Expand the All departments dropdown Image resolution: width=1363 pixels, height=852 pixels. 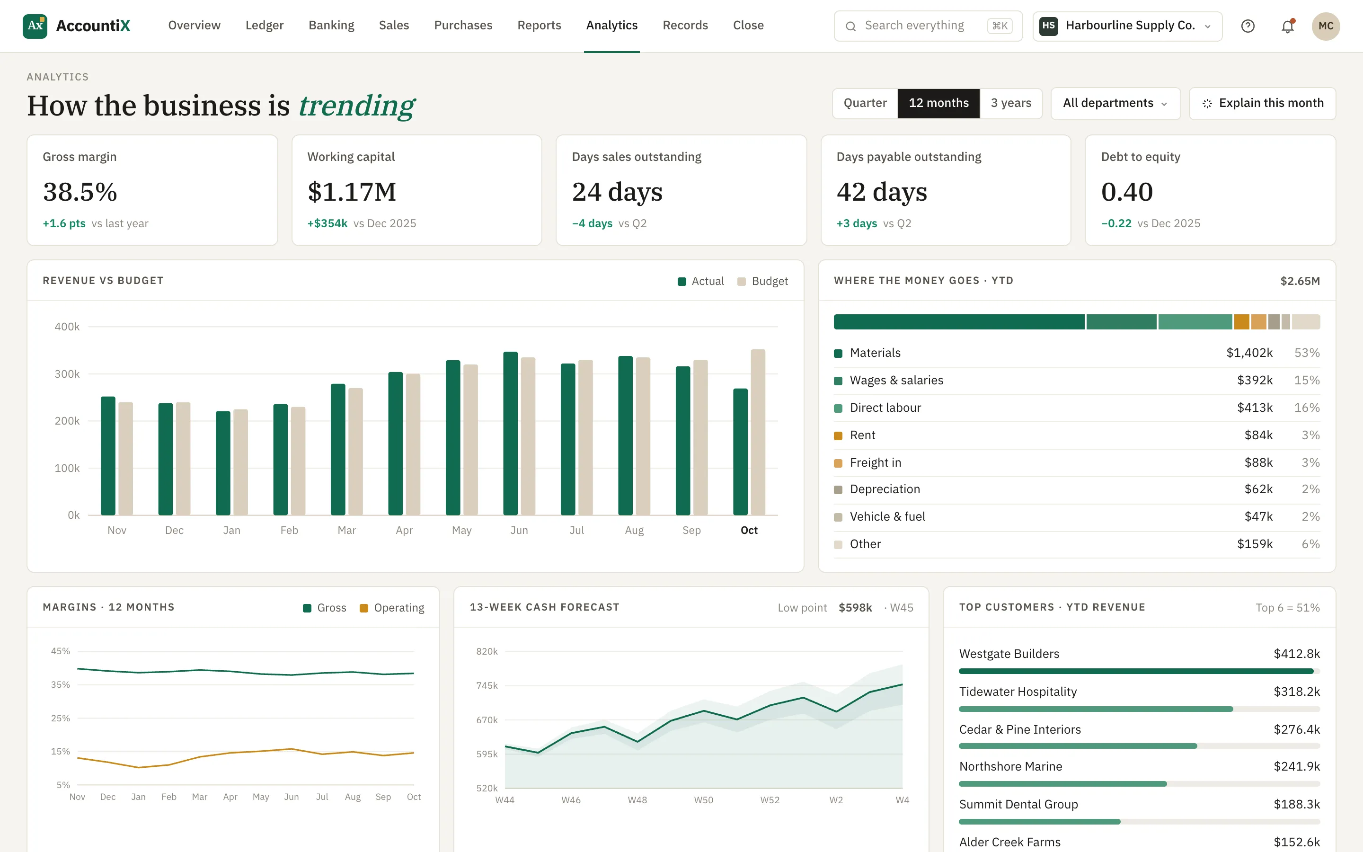(x=1115, y=104)
